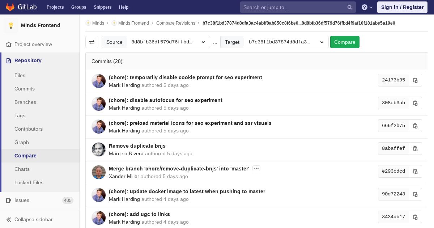Viewport: 434px width, 228px height.
Task: Copy commit SHA 24173b95
Action: (415, 80)
